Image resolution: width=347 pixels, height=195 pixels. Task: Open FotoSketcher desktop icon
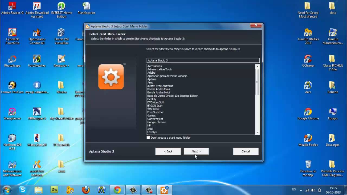click(x=37, y=61)
